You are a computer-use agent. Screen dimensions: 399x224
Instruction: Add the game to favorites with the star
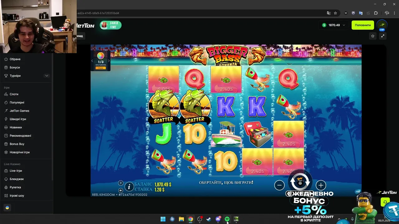[373, 36]
